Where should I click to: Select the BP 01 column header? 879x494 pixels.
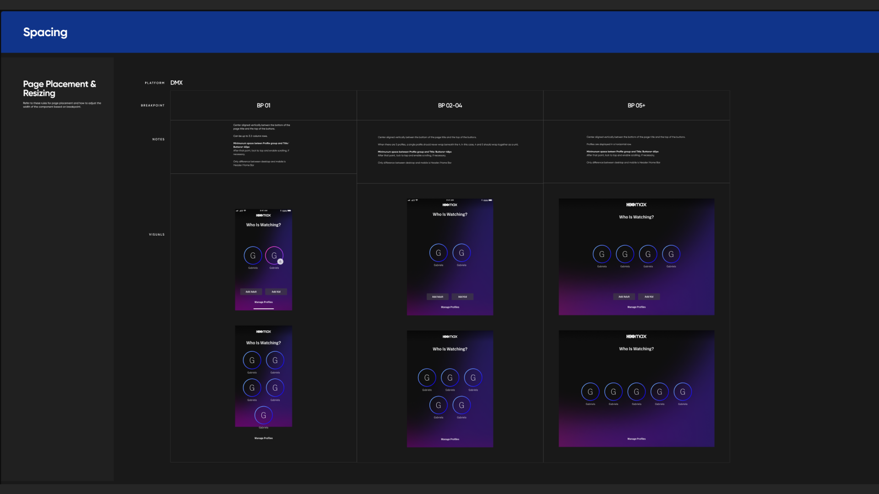coord(264,105)
